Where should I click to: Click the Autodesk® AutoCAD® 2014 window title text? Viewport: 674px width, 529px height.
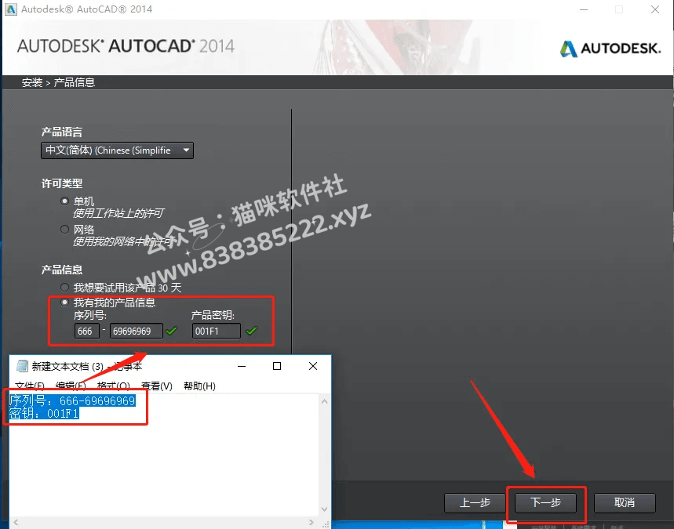point(87,9)
